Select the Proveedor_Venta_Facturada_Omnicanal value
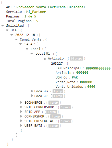 click(51, 7)
